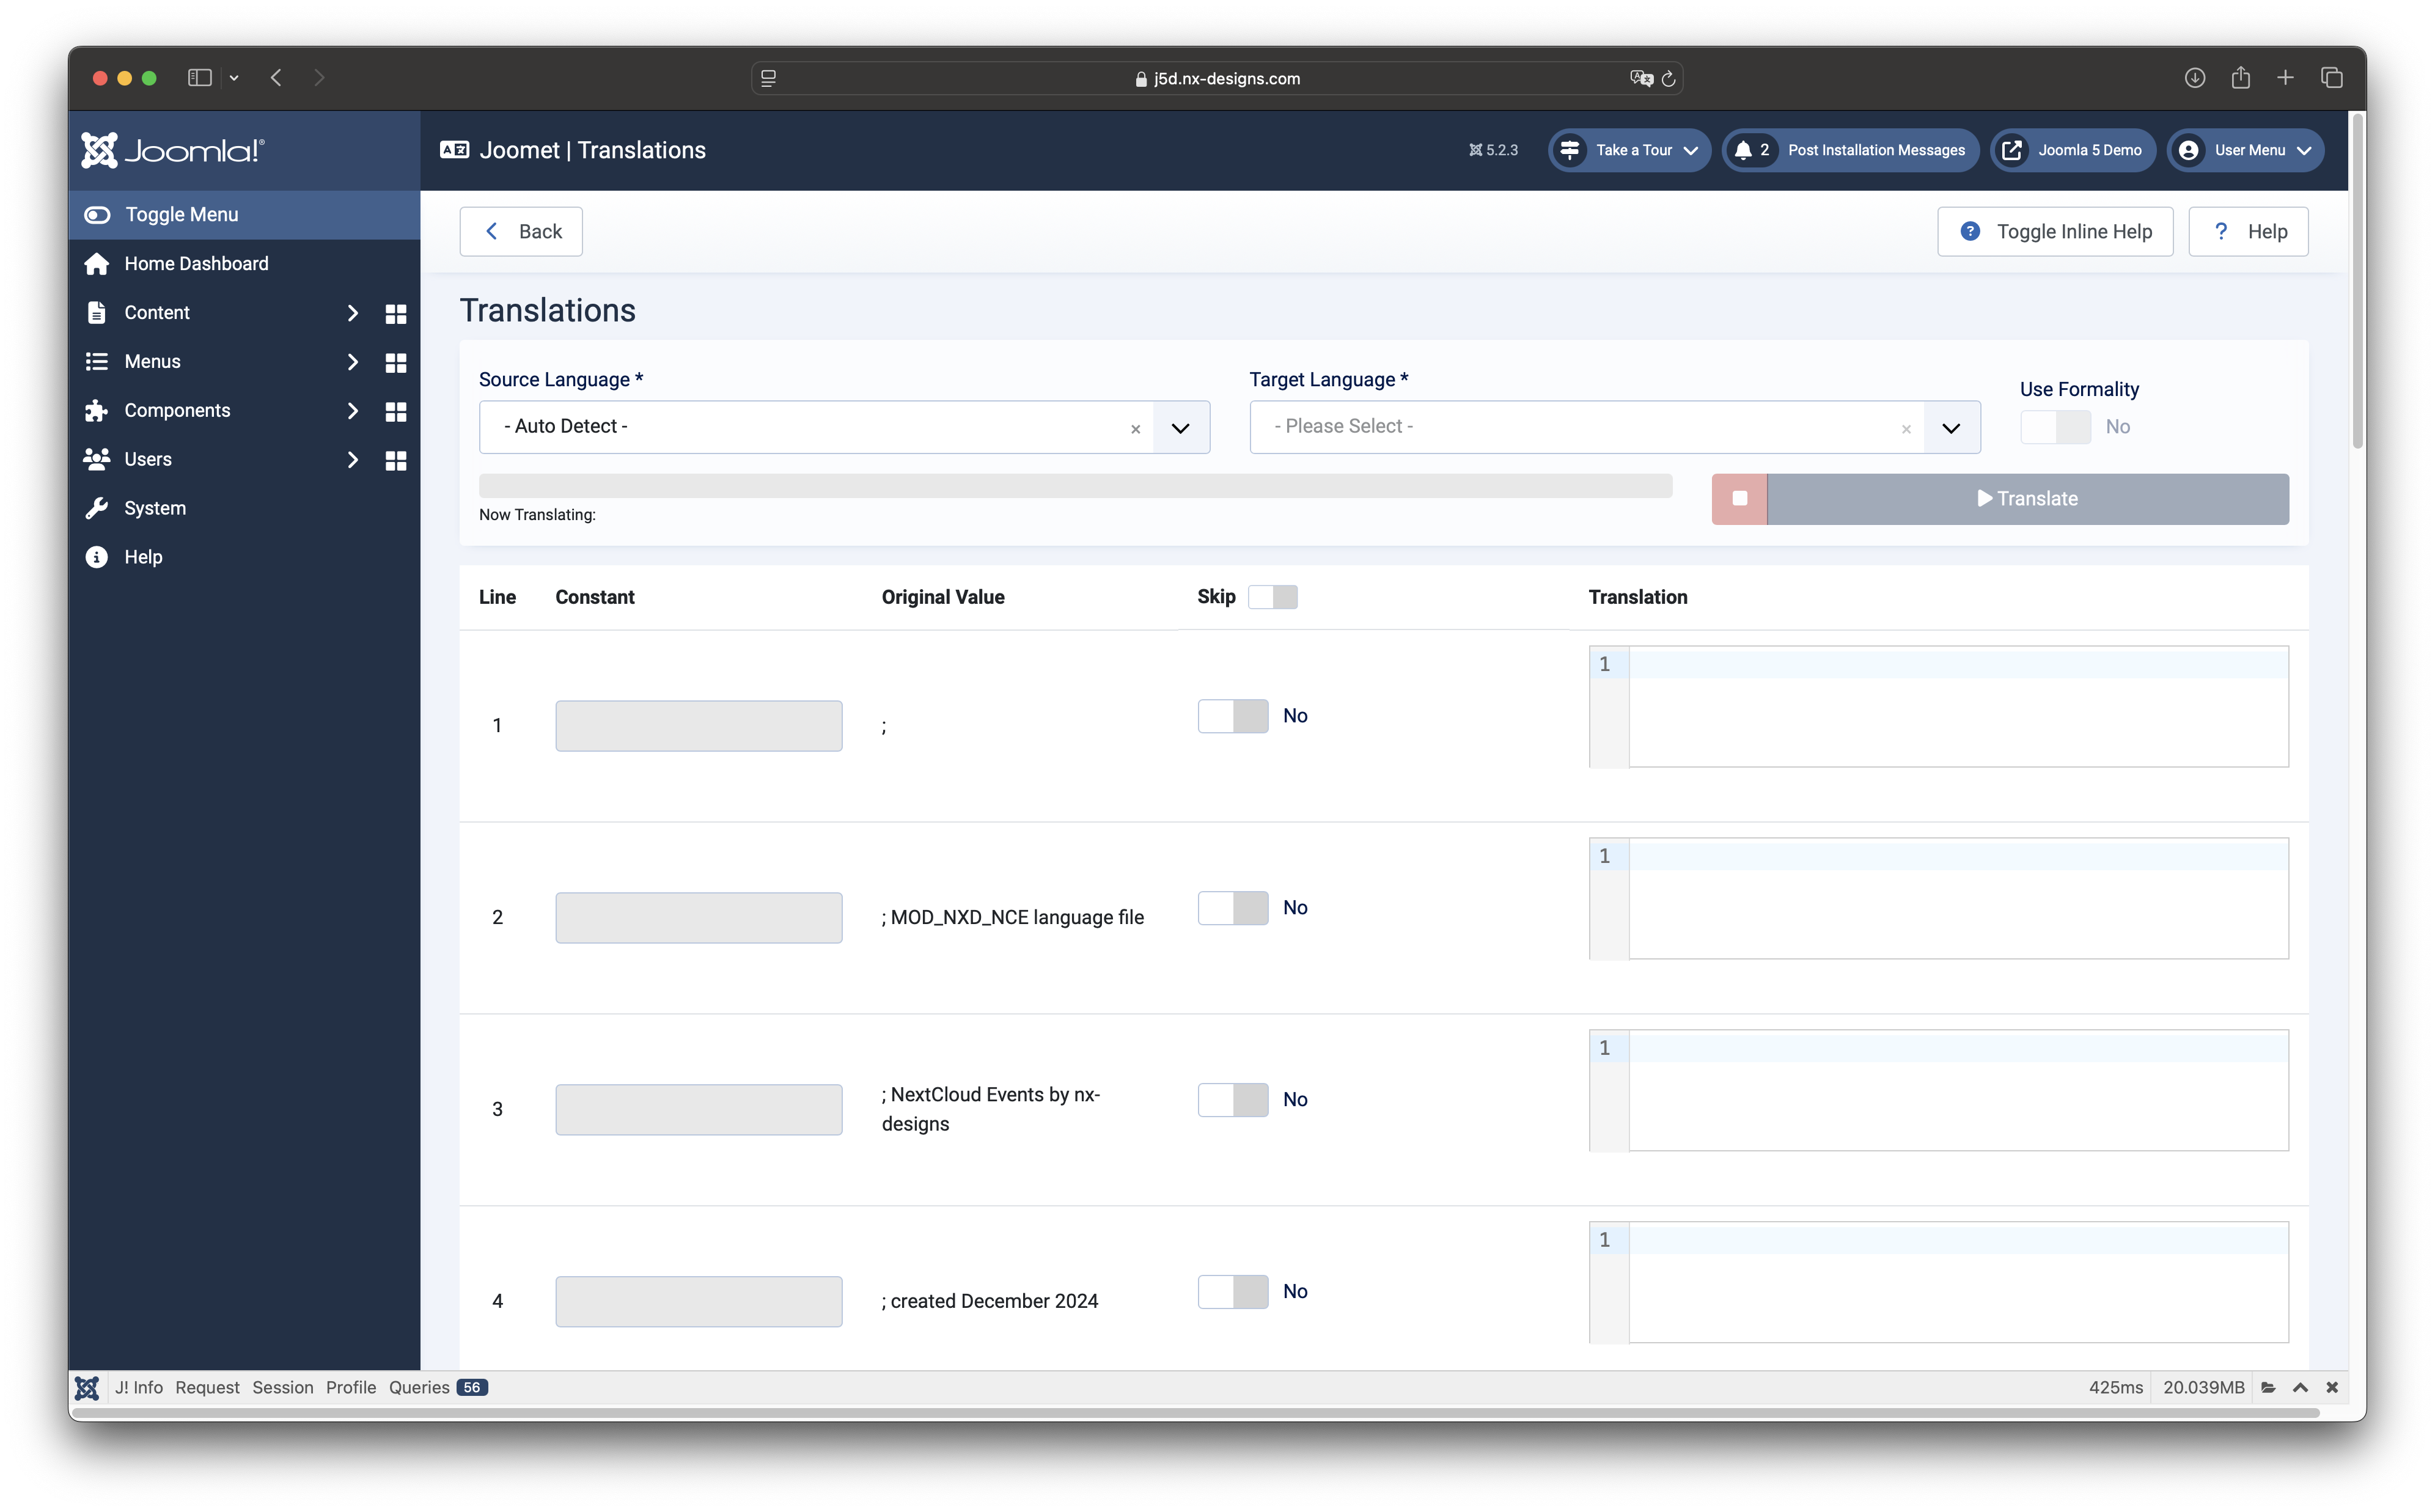Open J! Info debug tab

(138, 1388)
